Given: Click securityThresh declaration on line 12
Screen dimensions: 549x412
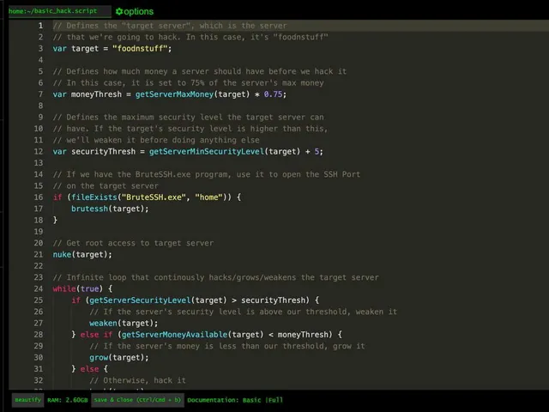Looking at the screenshot, I should (x=103, y=151).
